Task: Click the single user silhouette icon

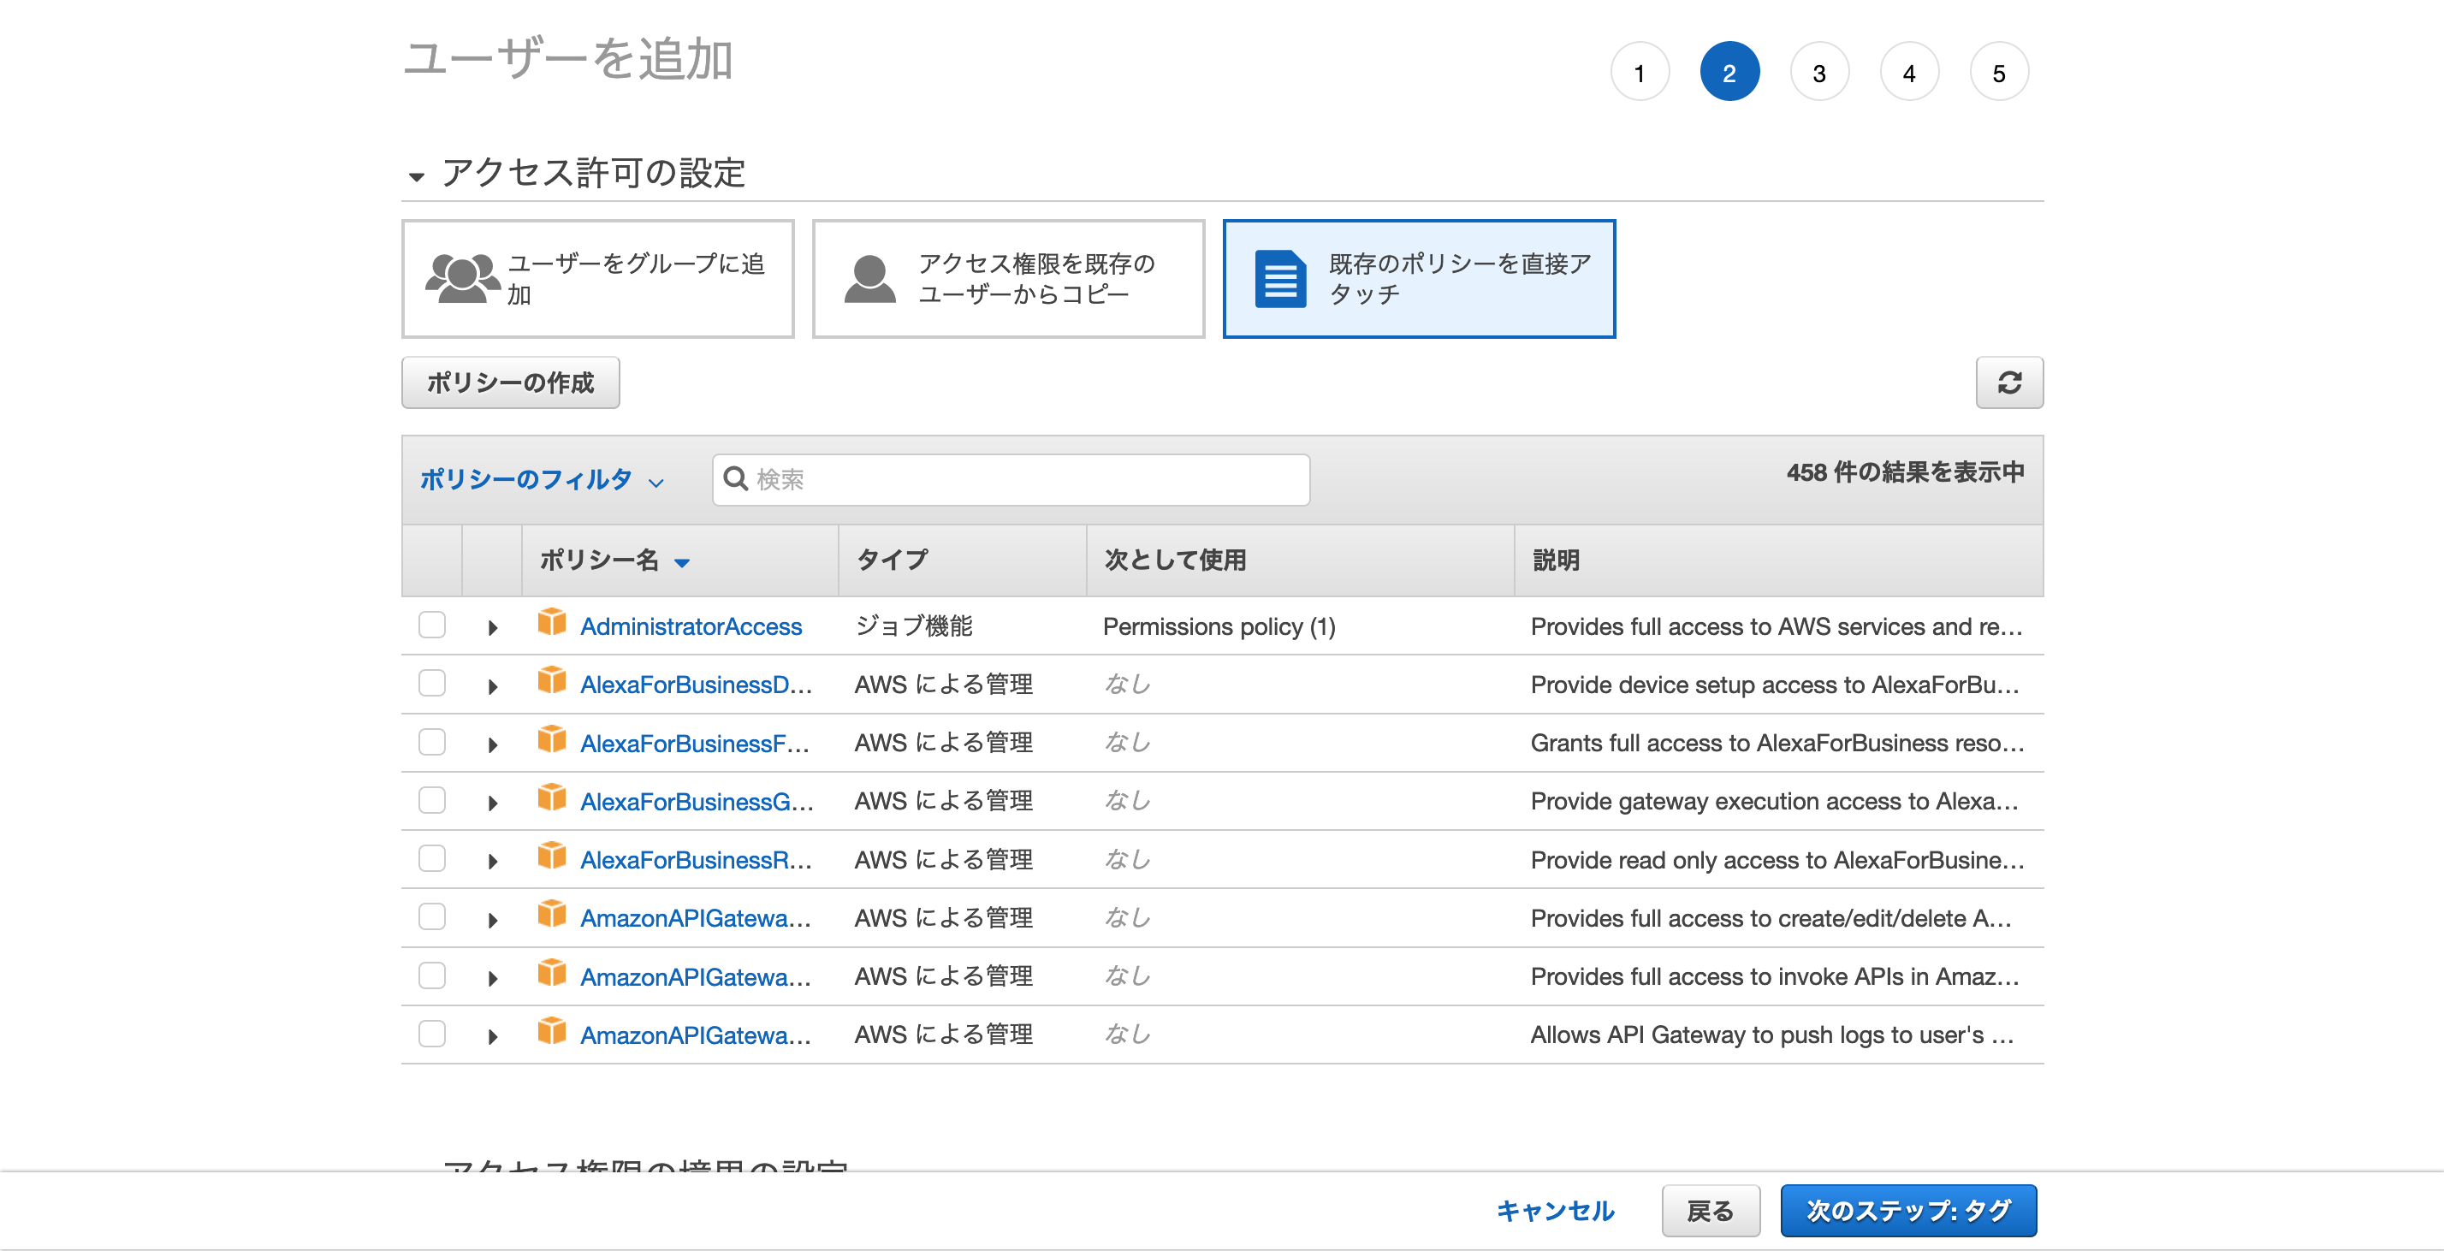Action: pyautogui.click(x=869, y=278)
